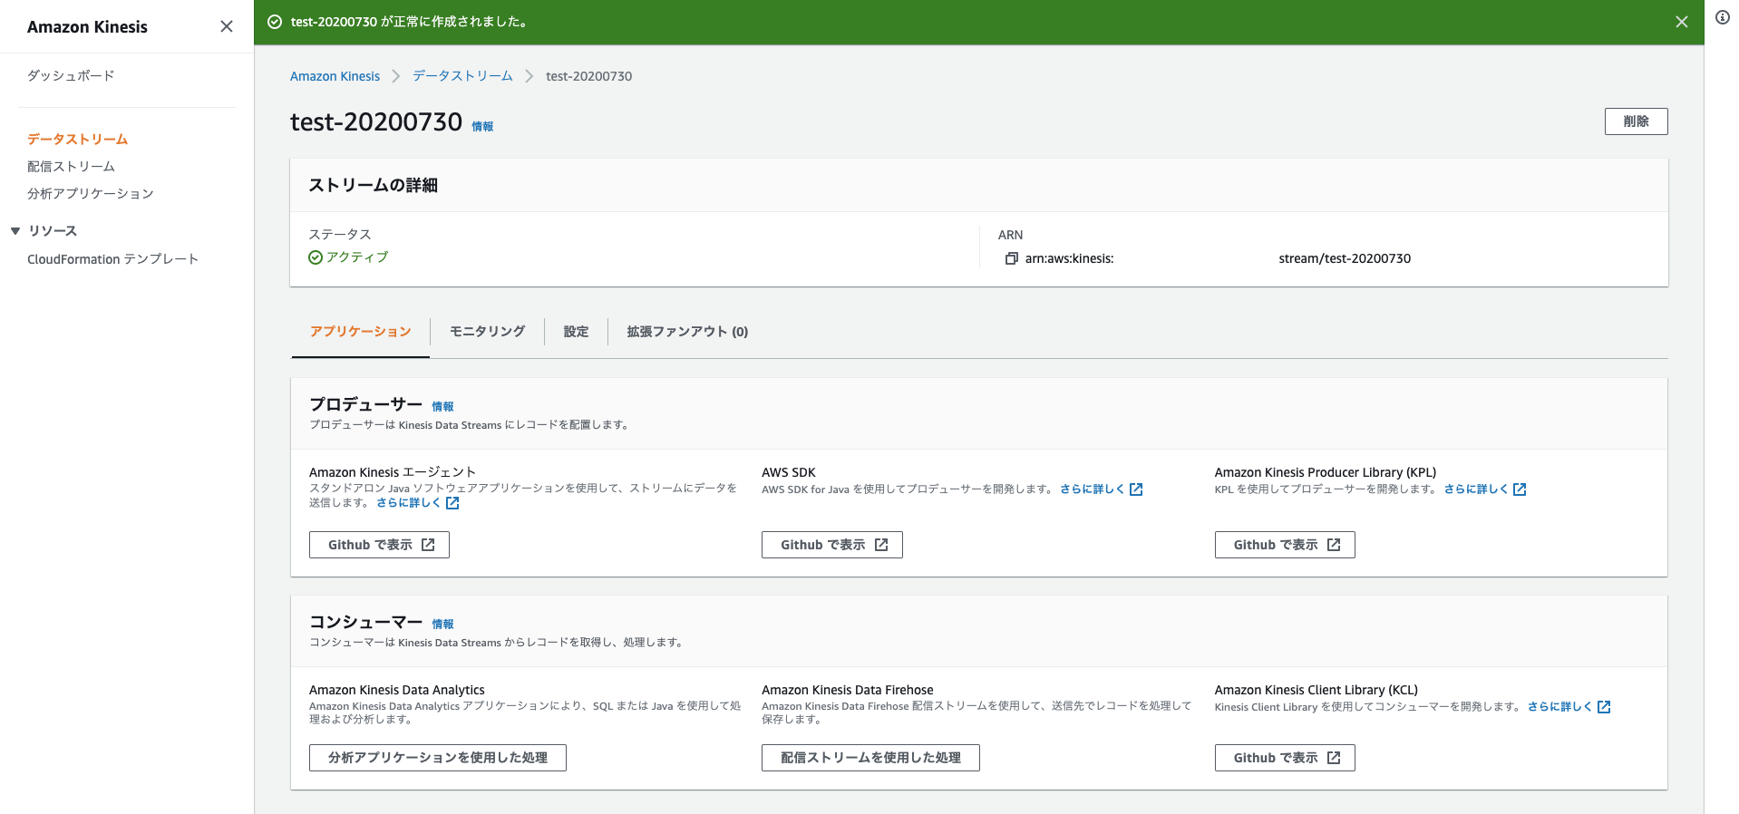Click 情報 link beside コンシューマー heading
Screen dimensions: 1739x814
pos(442,625)
